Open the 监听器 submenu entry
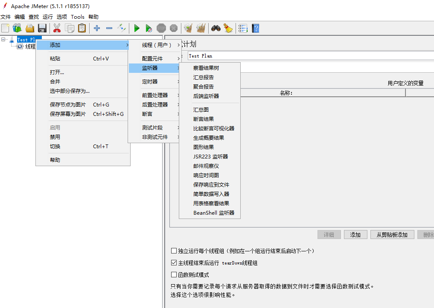This screenshot has height=308, width=434. (154, 68)
